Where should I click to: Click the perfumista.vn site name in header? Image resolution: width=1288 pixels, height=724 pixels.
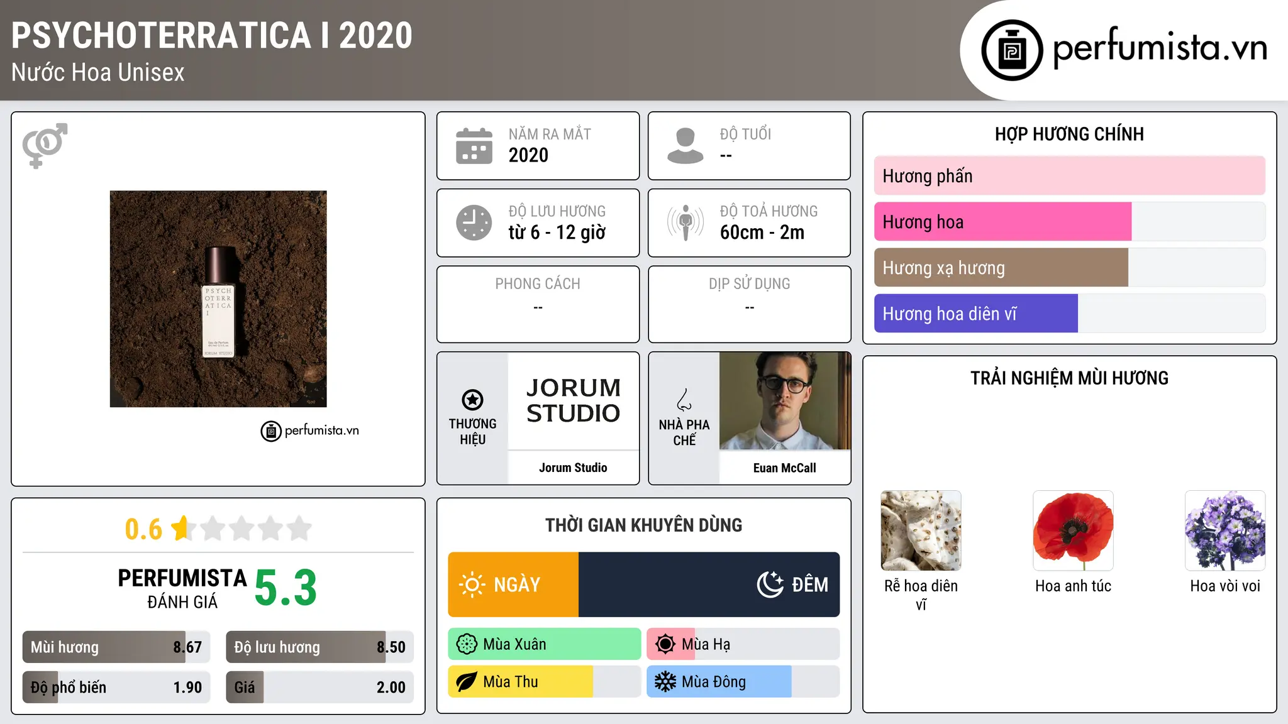pyautogui.click(x=1160, y=48)
